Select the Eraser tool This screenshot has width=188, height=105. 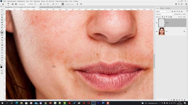(x=2, y=38)
